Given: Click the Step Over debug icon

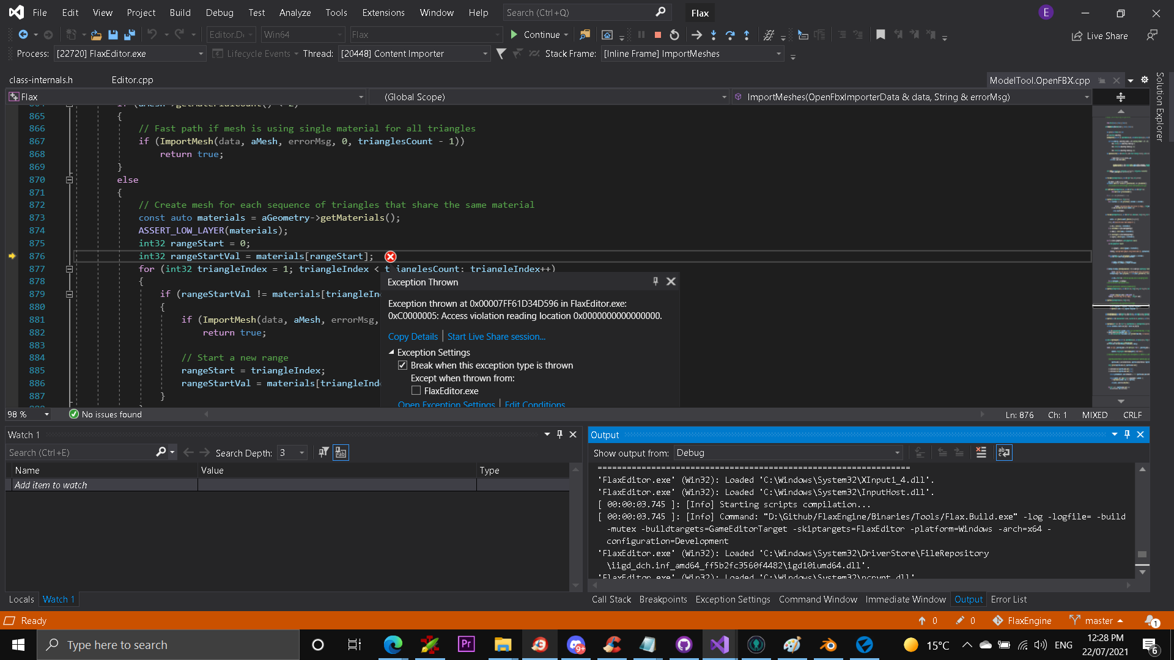Looking at the screenshot, I should point(730,35).
